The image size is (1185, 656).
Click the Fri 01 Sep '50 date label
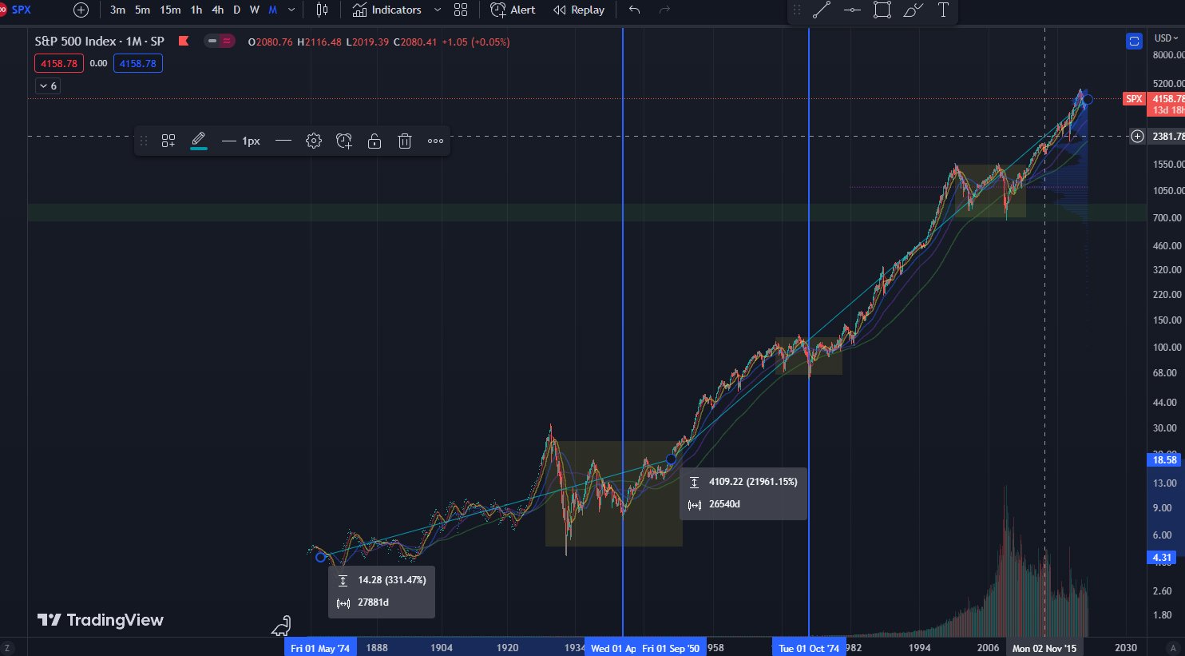(671, 648)
